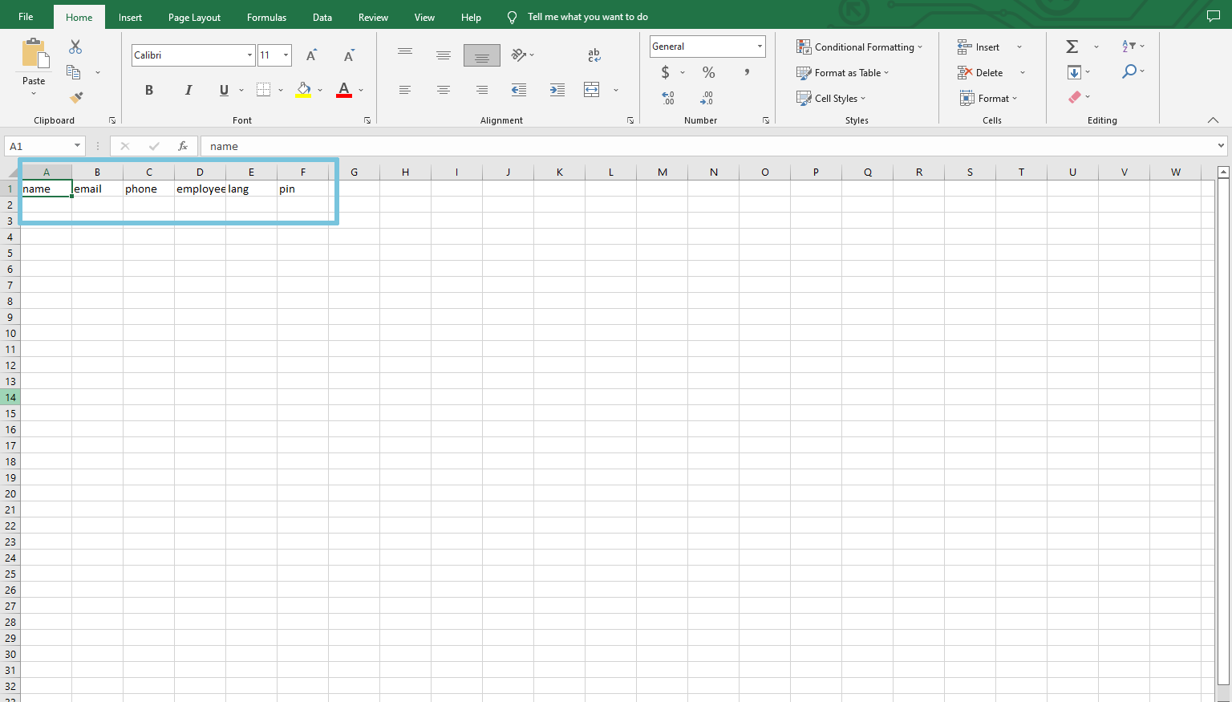Expand the Font settings dialog launcher
1232x702 pixels.
367,120
